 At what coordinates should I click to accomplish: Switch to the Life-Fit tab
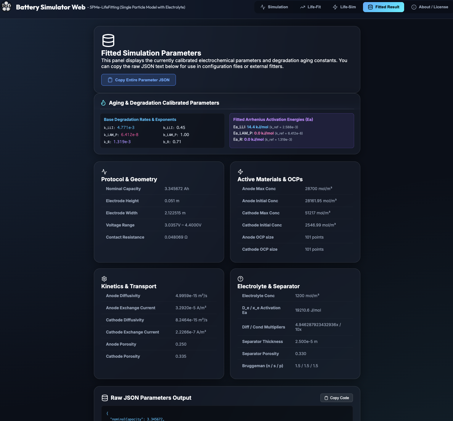(x=311, y=7)
